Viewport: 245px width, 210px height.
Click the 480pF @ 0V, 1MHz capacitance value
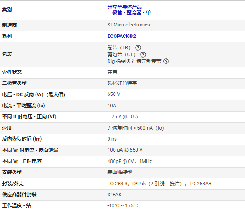coord(130,161)
